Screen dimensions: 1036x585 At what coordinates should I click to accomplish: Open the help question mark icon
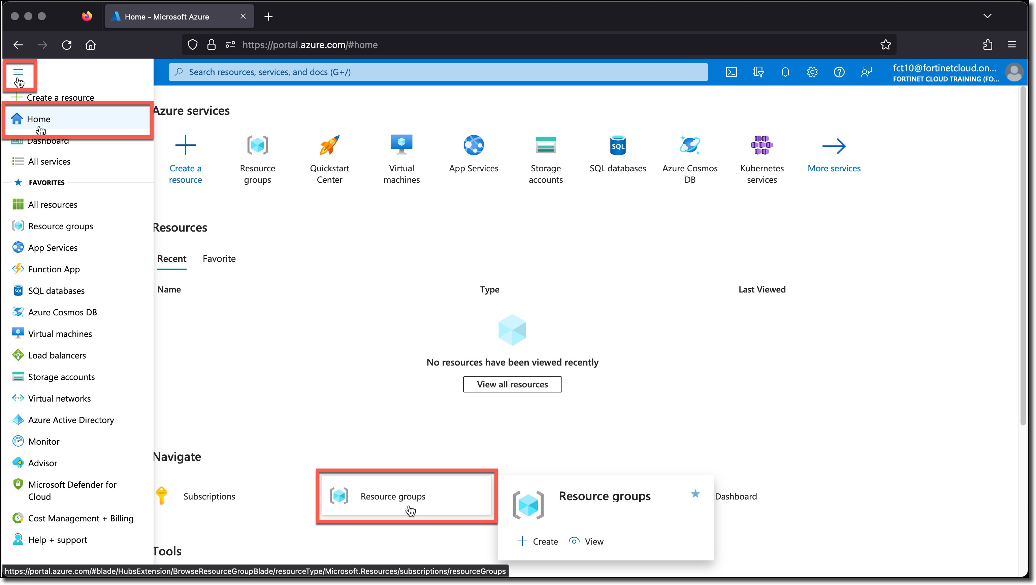tap(839, 72)
